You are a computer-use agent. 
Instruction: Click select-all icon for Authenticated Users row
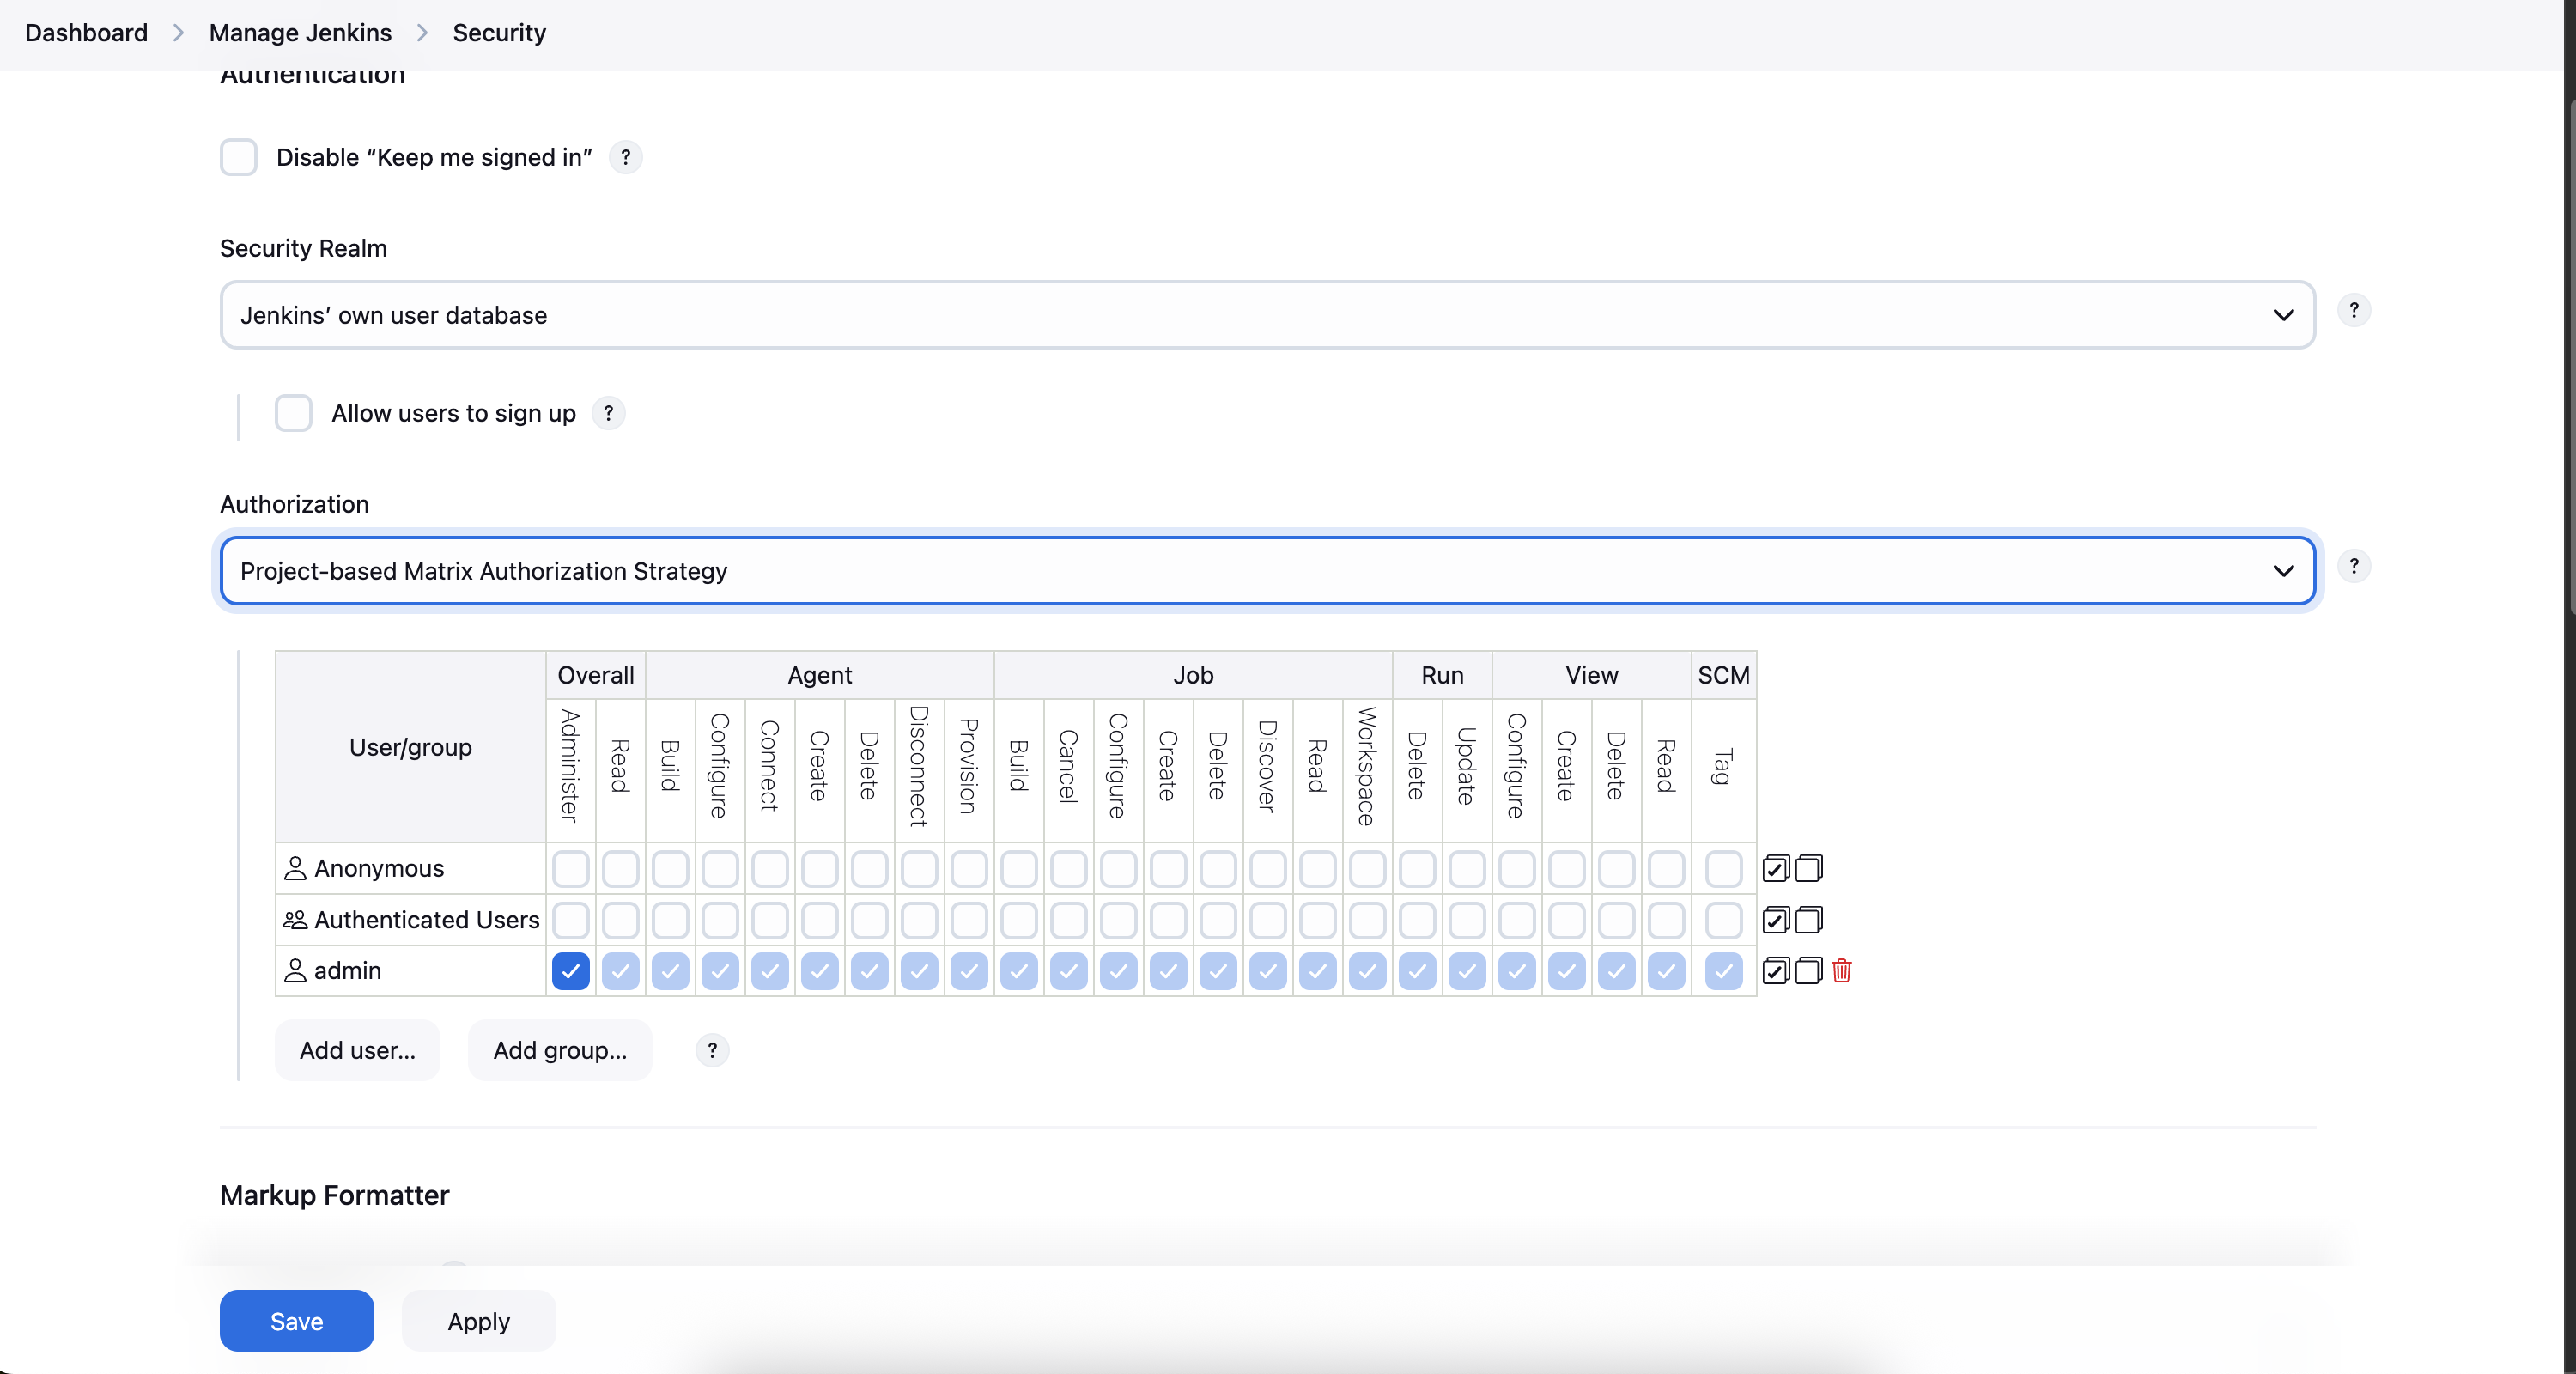(1775, 919)
